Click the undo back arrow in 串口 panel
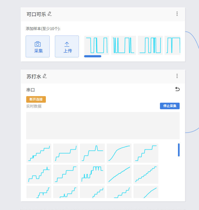The width and height of the screenshot is (199, 210). tap(177, 89)
